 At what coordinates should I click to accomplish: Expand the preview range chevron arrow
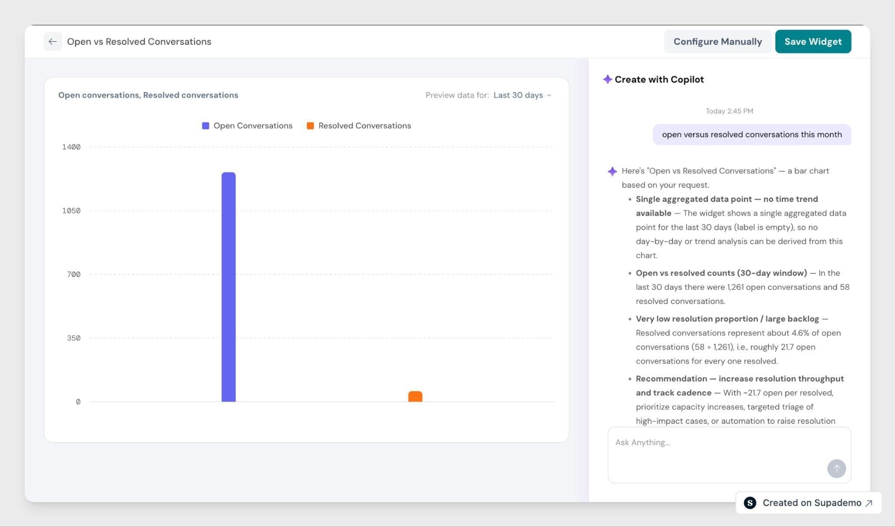(549, 95)
